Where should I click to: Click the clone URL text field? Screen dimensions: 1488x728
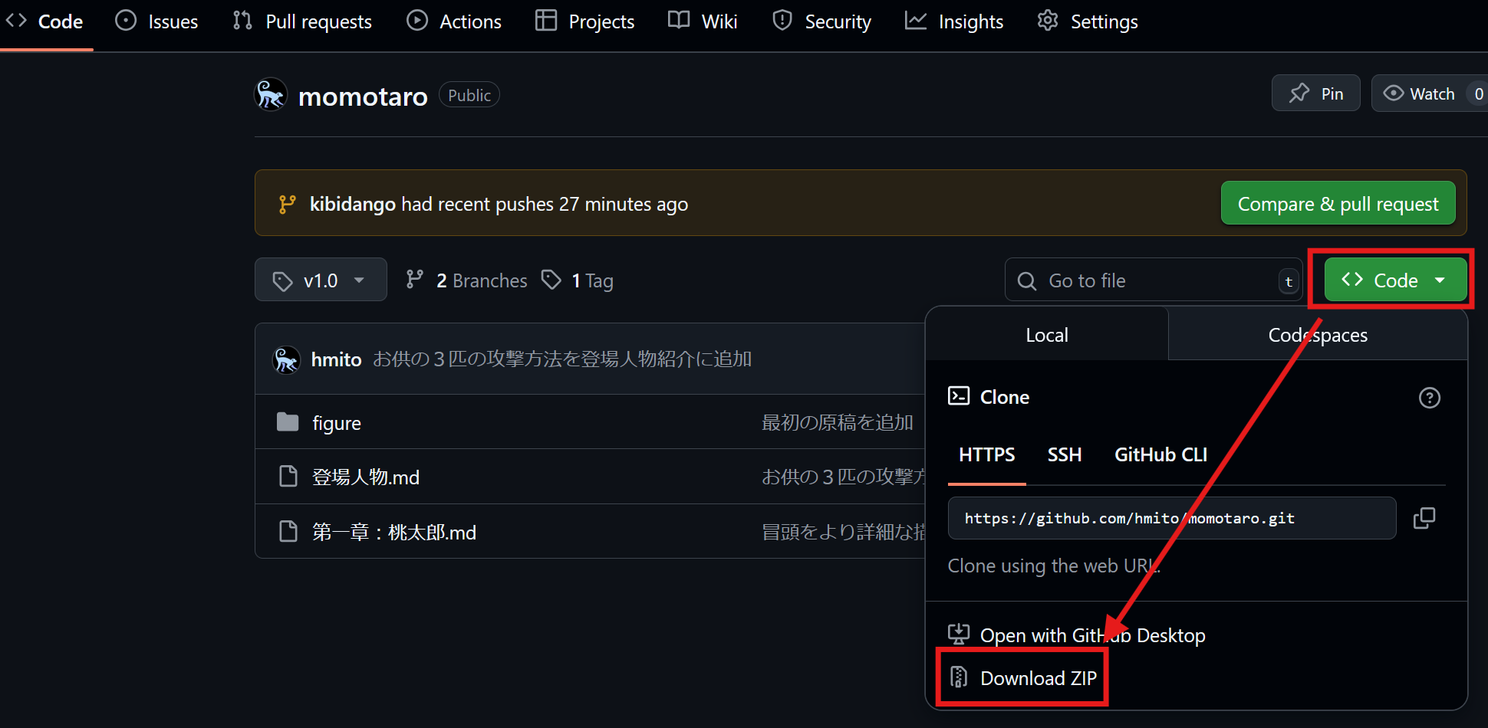pyautogui.click(x=1172, y=518)
